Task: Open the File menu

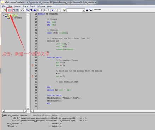Action: tap(4, 6)
